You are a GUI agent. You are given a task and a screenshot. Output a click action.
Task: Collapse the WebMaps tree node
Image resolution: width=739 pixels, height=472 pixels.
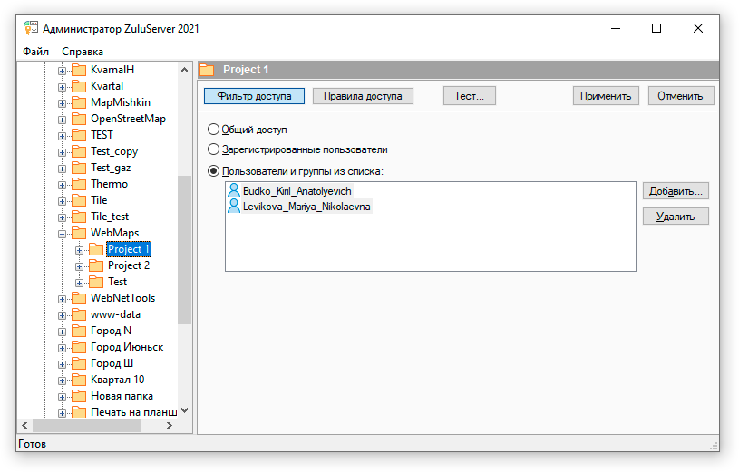(x=63, y=233)
